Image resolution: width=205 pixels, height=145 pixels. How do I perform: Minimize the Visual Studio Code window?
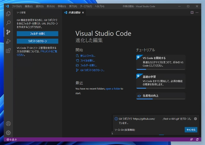coord(179,6)
